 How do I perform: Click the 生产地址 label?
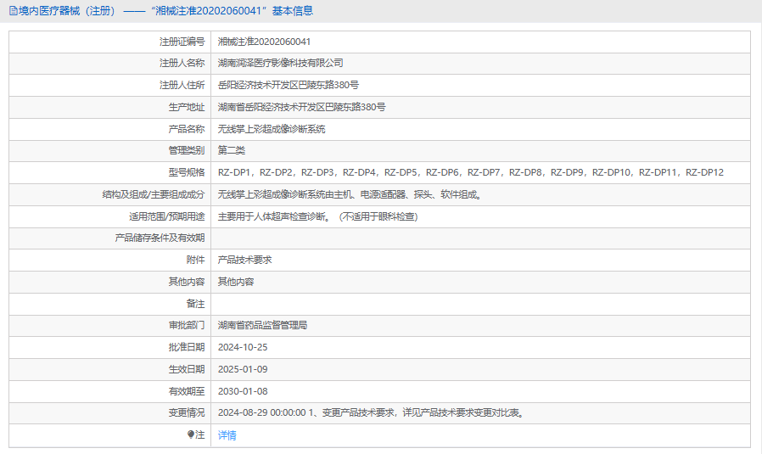pos(187,107)
